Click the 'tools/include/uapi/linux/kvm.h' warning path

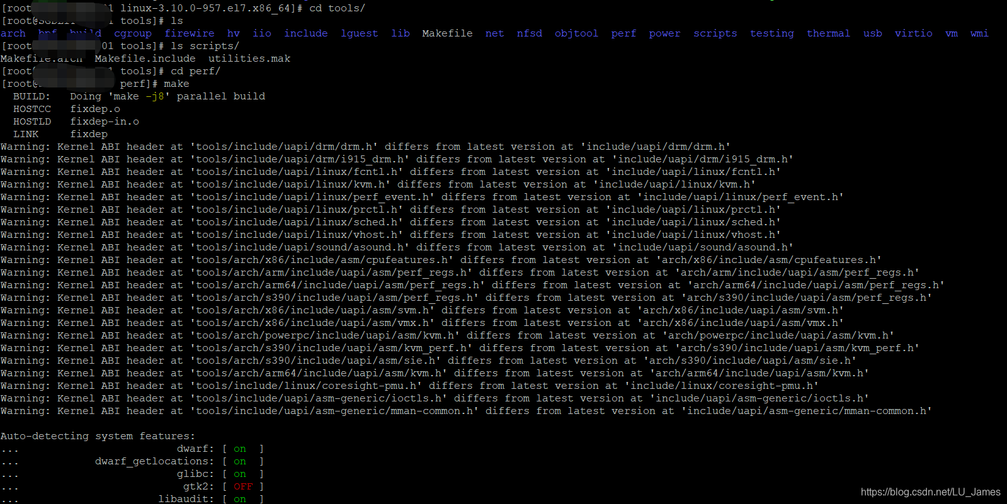290,184
